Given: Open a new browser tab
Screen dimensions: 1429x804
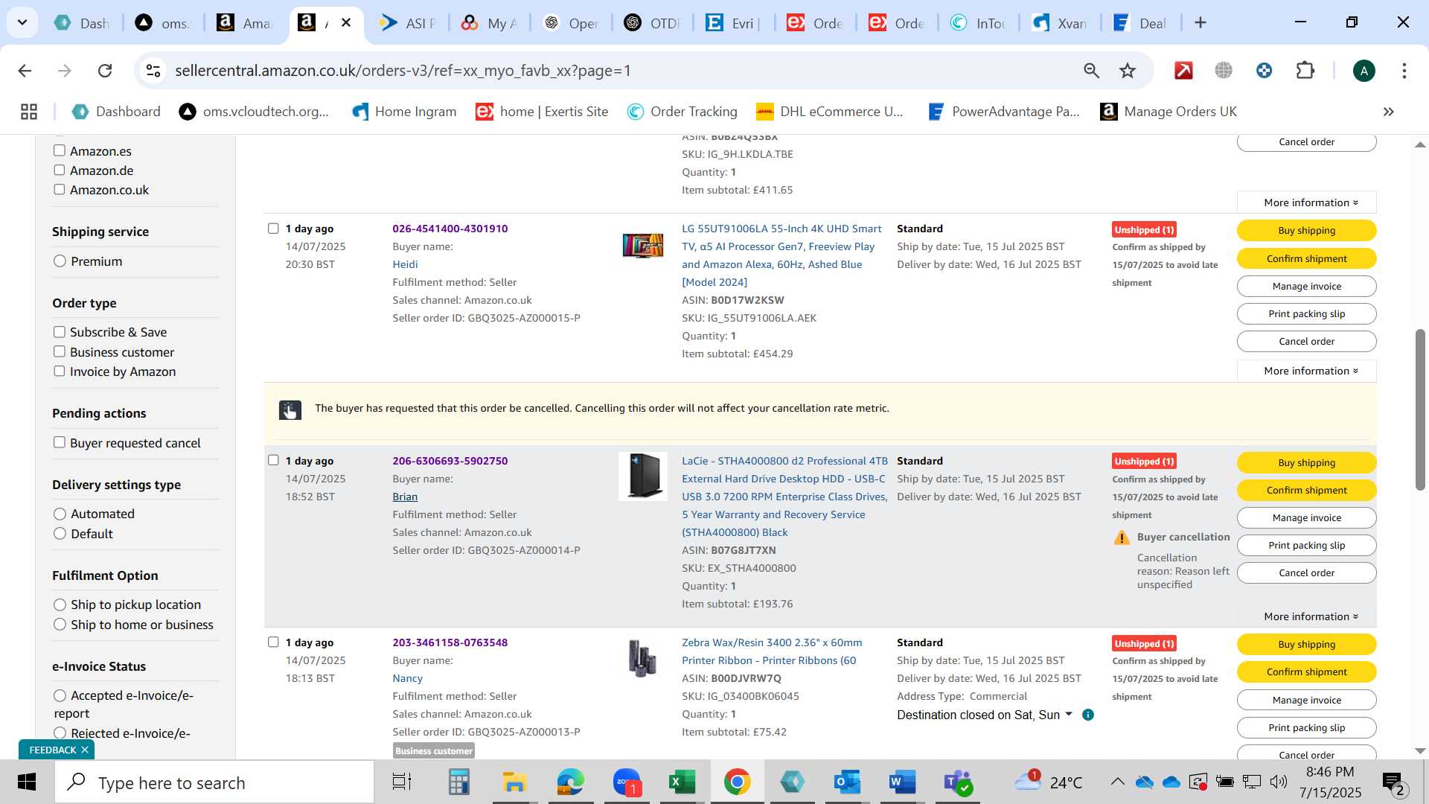Looking at the screenshot, I should point(1200,23).
